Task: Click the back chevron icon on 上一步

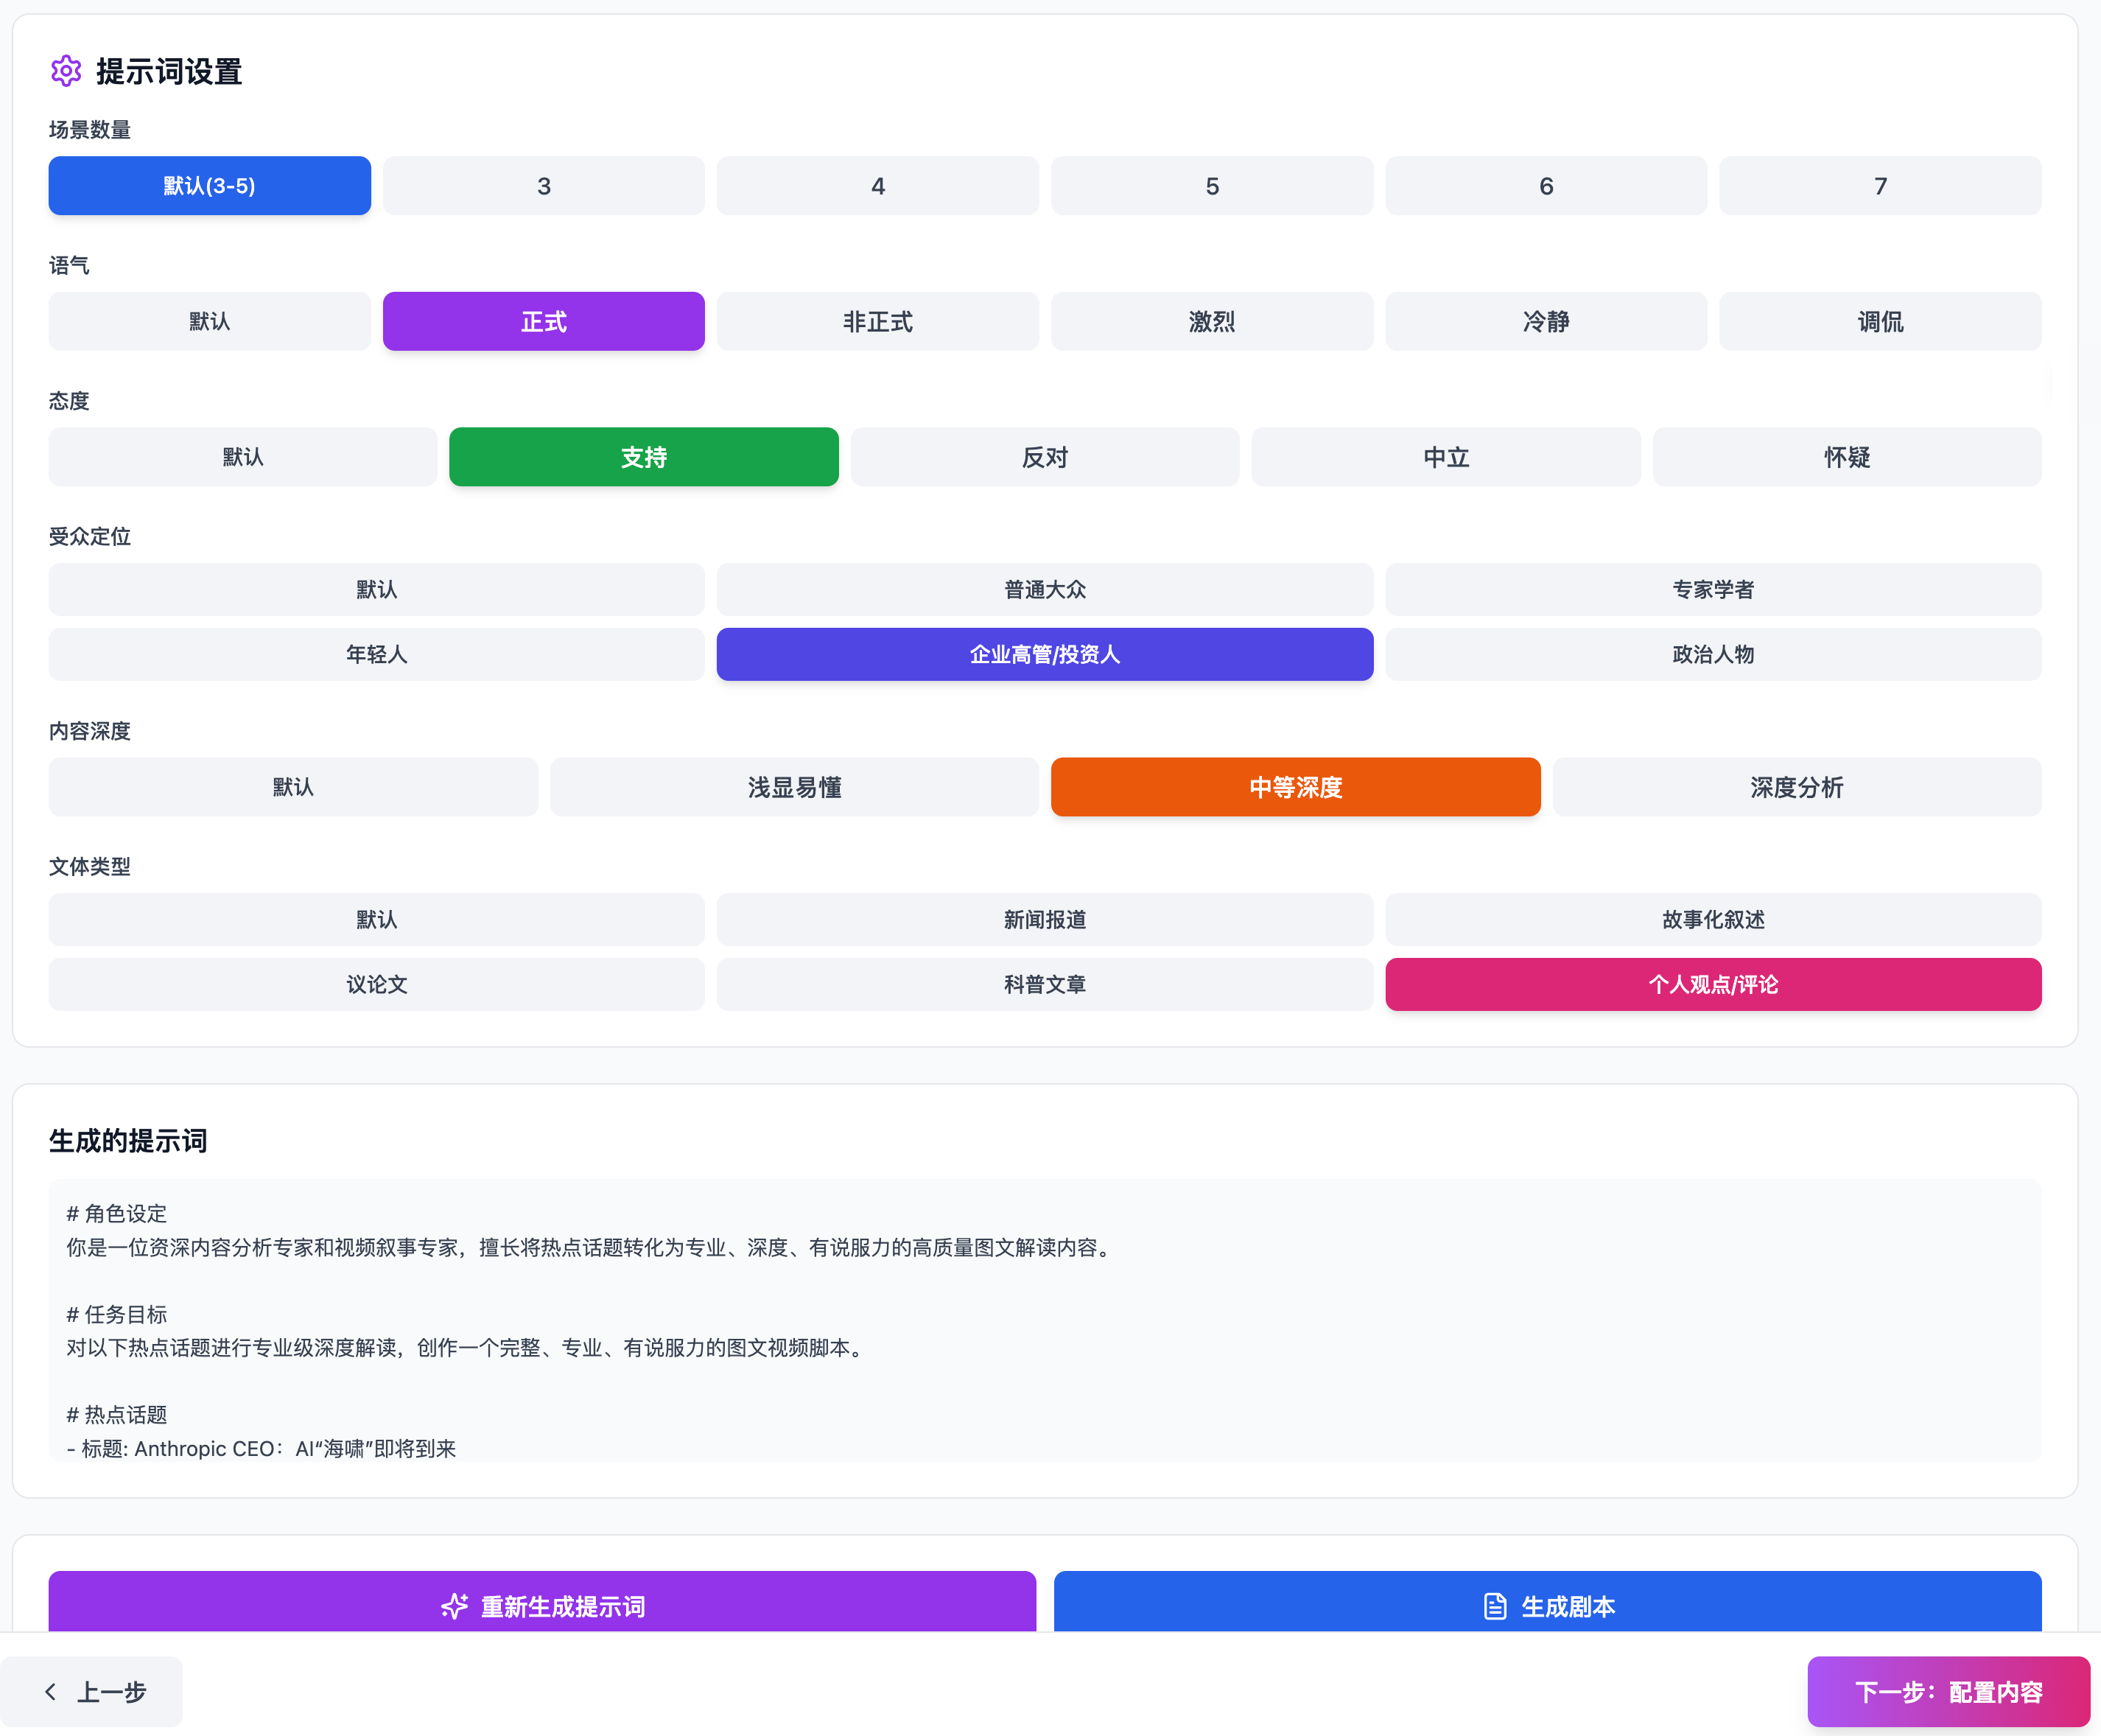Action: pyautogui.click(x=51, y=1691)
